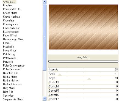Pick Ring Tile in the list
Image resolution: width=119 pixels, height=101 pixels.
point(8,92)
